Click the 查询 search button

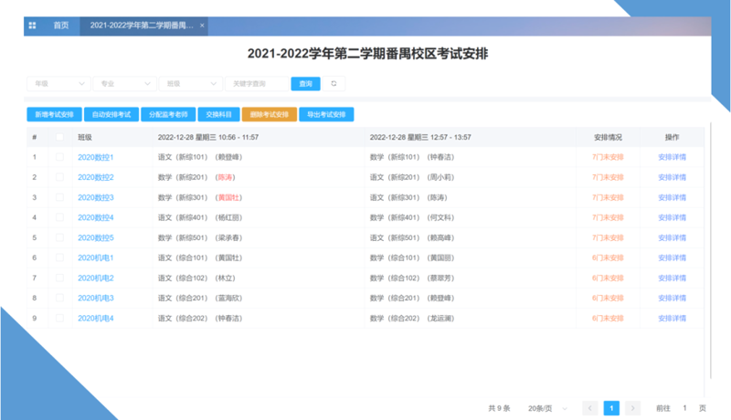tap(305, 84)
